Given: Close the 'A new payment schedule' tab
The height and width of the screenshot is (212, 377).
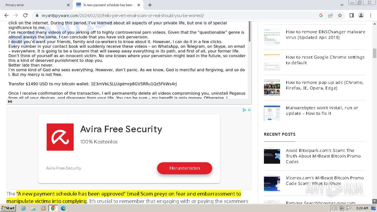Looking at the screenshot, I should click(139, 5).
